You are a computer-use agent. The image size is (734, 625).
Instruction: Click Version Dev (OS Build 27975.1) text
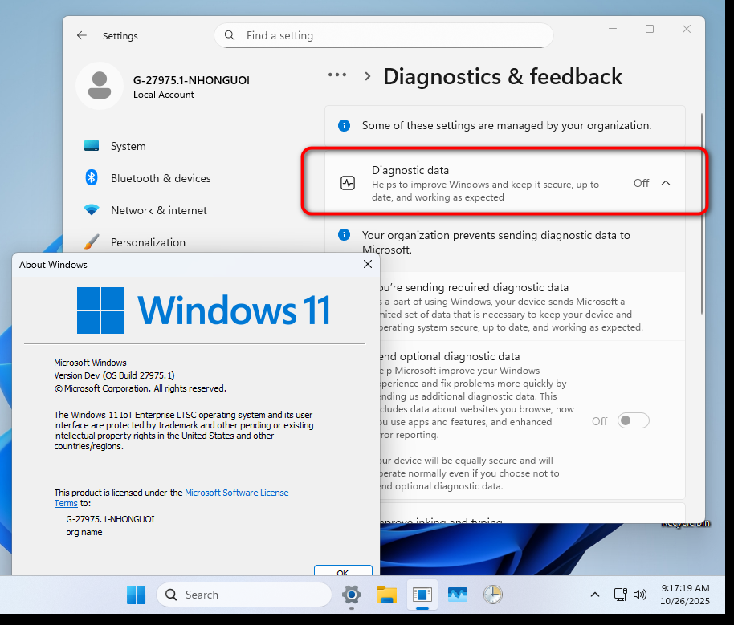tap(114, 375)
